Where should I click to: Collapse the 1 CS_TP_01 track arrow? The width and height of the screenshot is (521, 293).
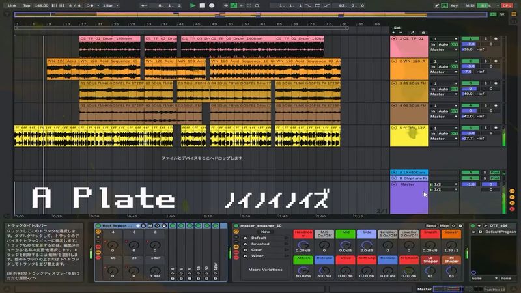[x=394, y=39]
